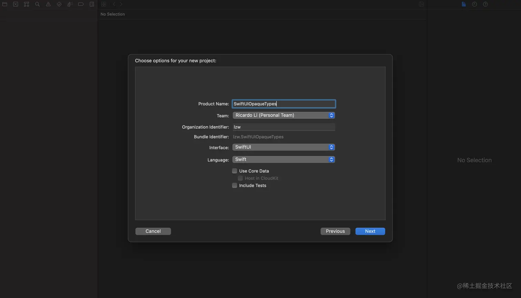521x298 pixels.
Task: Check the Include Tests option
Action: (235, 186)
